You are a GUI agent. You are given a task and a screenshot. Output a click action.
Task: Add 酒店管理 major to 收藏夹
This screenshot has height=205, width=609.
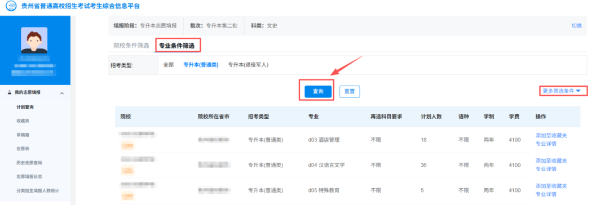pos(551,136)
